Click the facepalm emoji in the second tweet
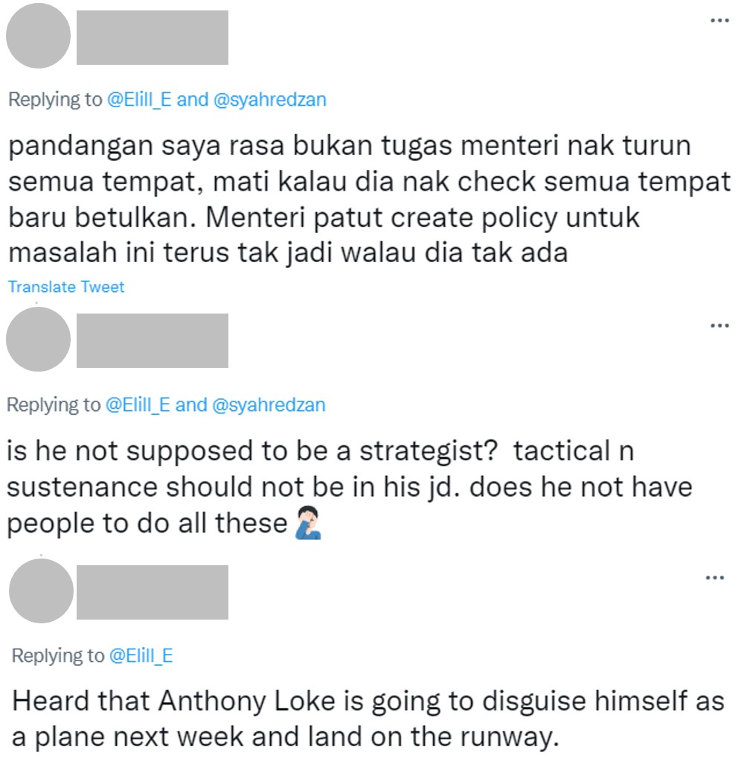 (x=308, y=523)
